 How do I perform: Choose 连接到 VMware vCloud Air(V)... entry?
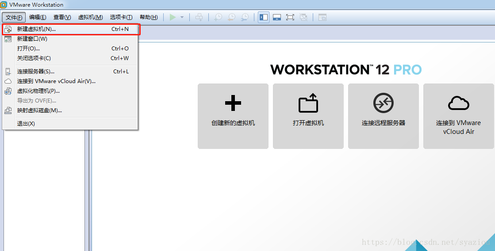[x=70, y=81]
